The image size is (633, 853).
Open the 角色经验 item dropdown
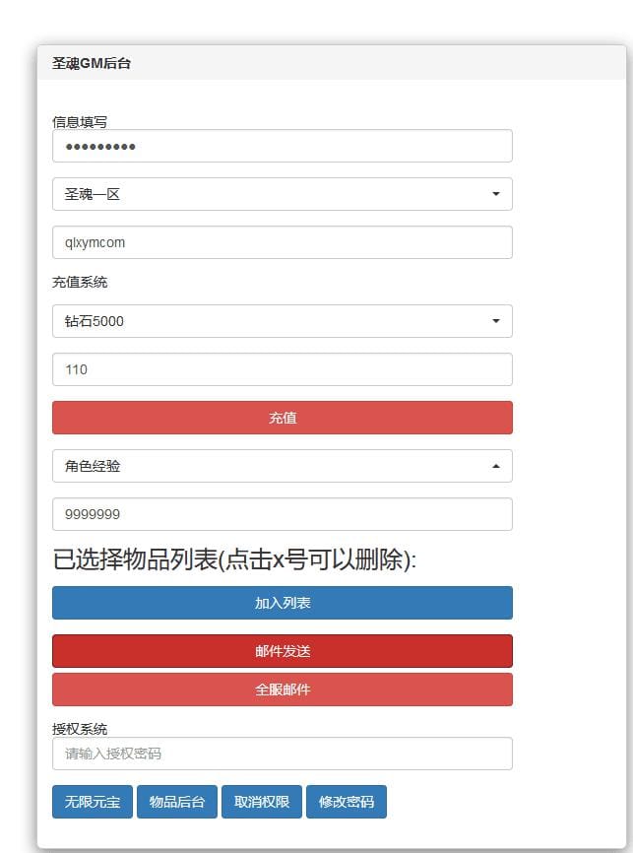point(282,466)
